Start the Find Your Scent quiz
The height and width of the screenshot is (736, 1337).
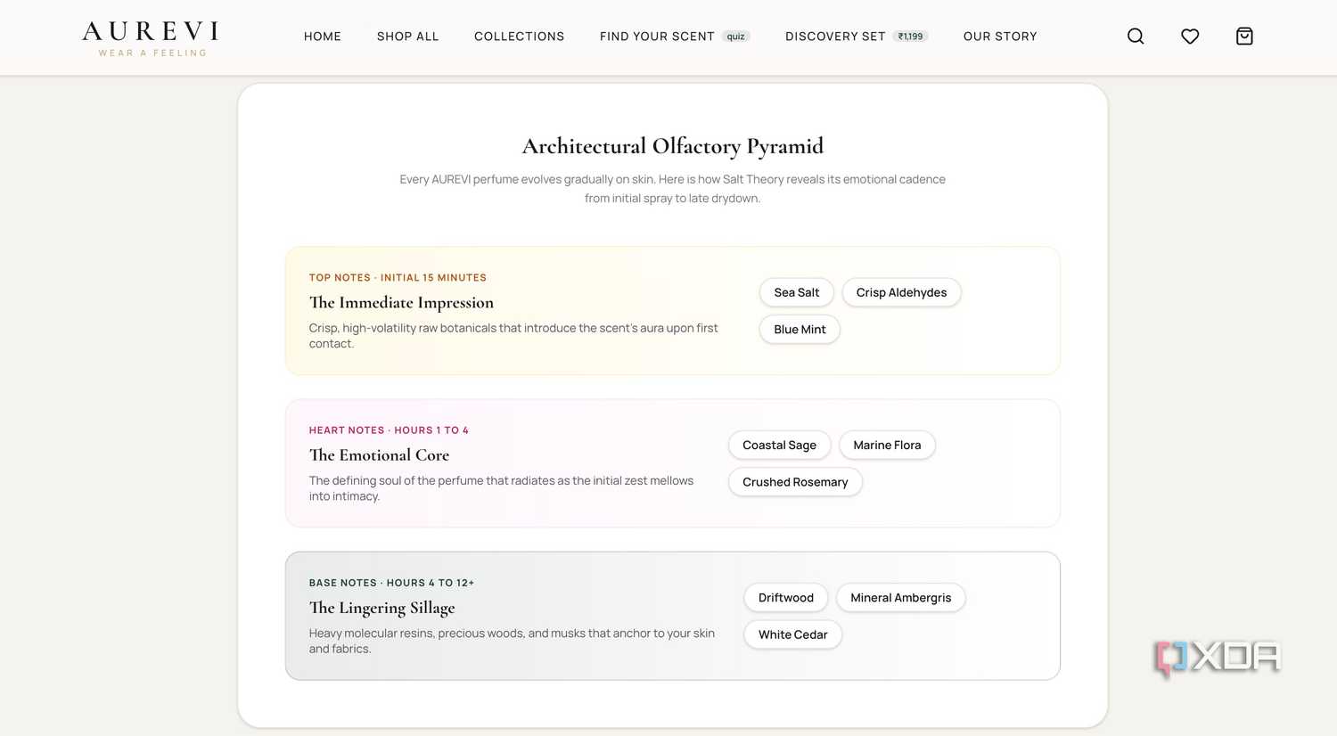pos(675,37)
